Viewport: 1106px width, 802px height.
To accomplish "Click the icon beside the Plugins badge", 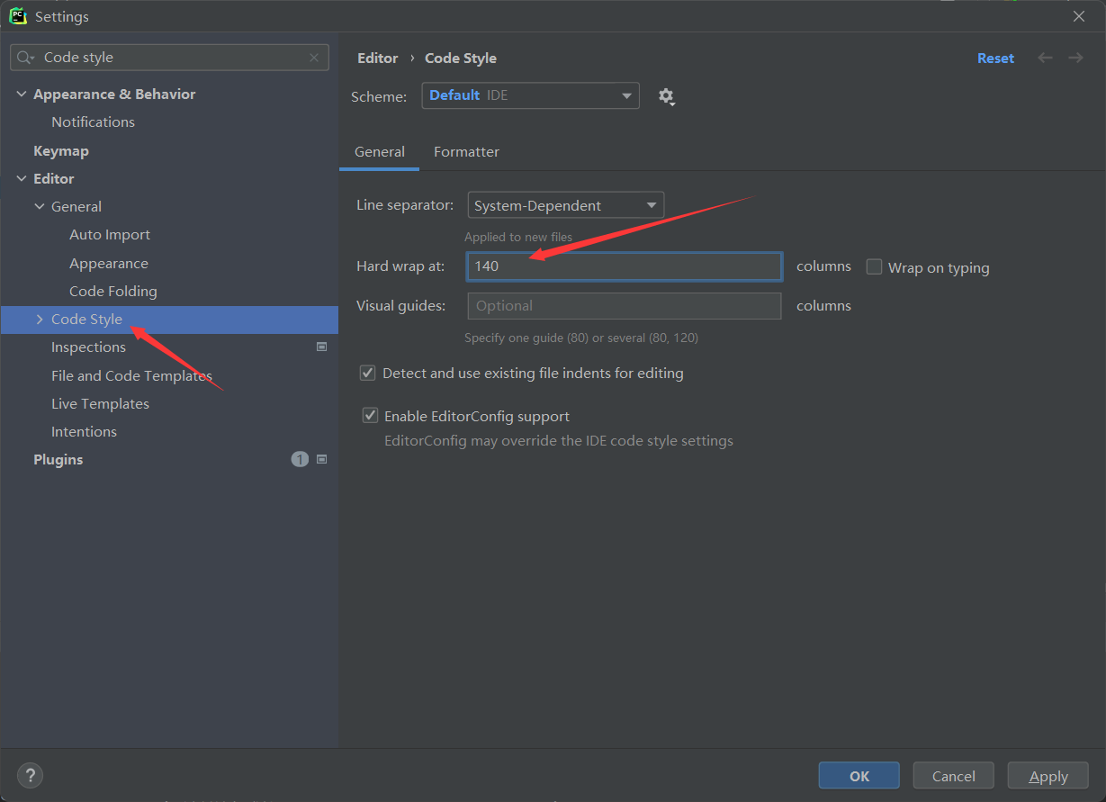I will (321, 459).
